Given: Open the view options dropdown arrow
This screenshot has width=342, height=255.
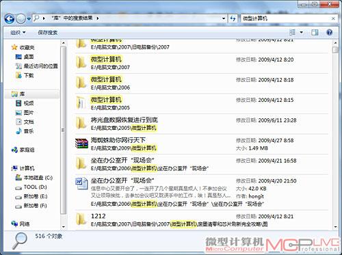Looking at the screenshot, I should [301, 32].
